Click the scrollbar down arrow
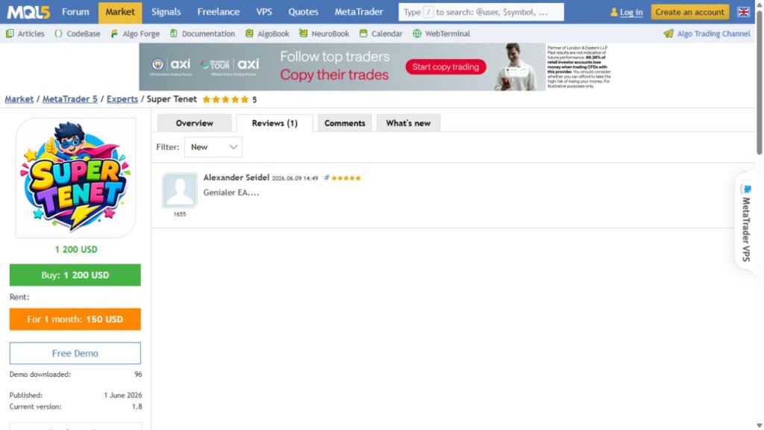 pos(759,426)
